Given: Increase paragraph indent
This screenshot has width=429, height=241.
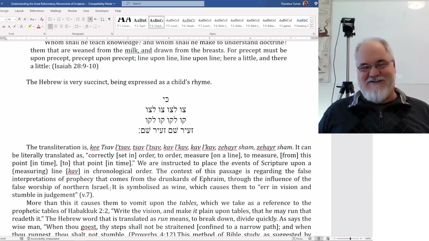Looking at the screenshot, I should tap(83, 19).
